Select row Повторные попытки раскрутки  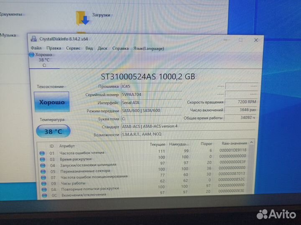[x=143, y=187]
